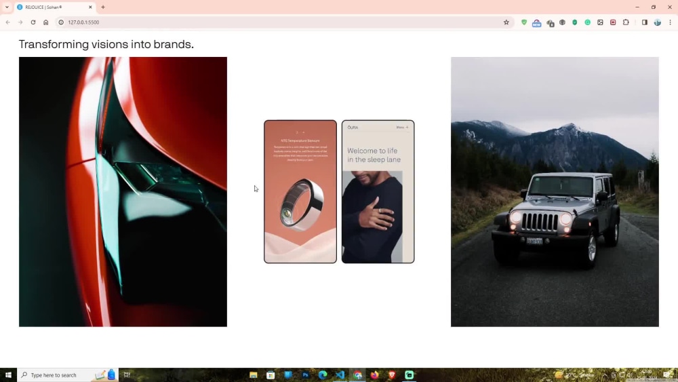The image size is (678, 382).
Task: Open File Explorer from the taskbar
Action: click(254, 375)
